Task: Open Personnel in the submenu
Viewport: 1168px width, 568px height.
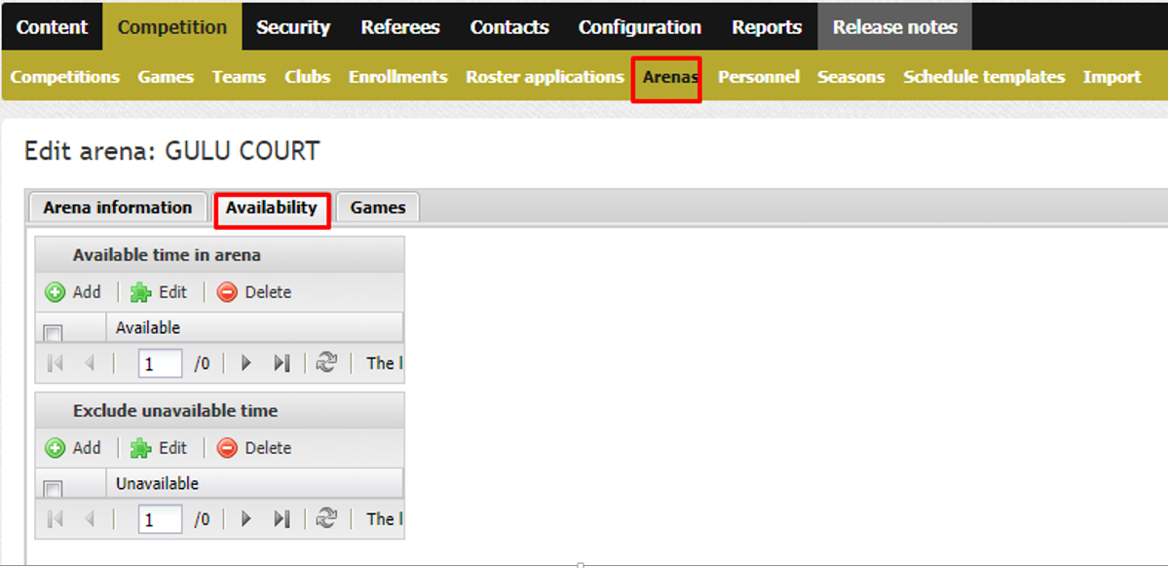Action: [x=758, y=77]
